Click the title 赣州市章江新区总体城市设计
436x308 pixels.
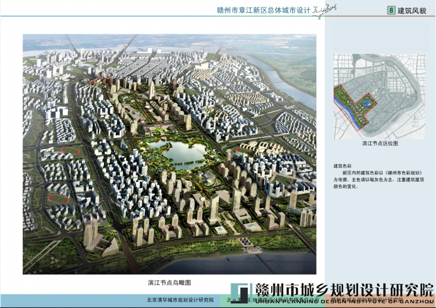point(263,10)
